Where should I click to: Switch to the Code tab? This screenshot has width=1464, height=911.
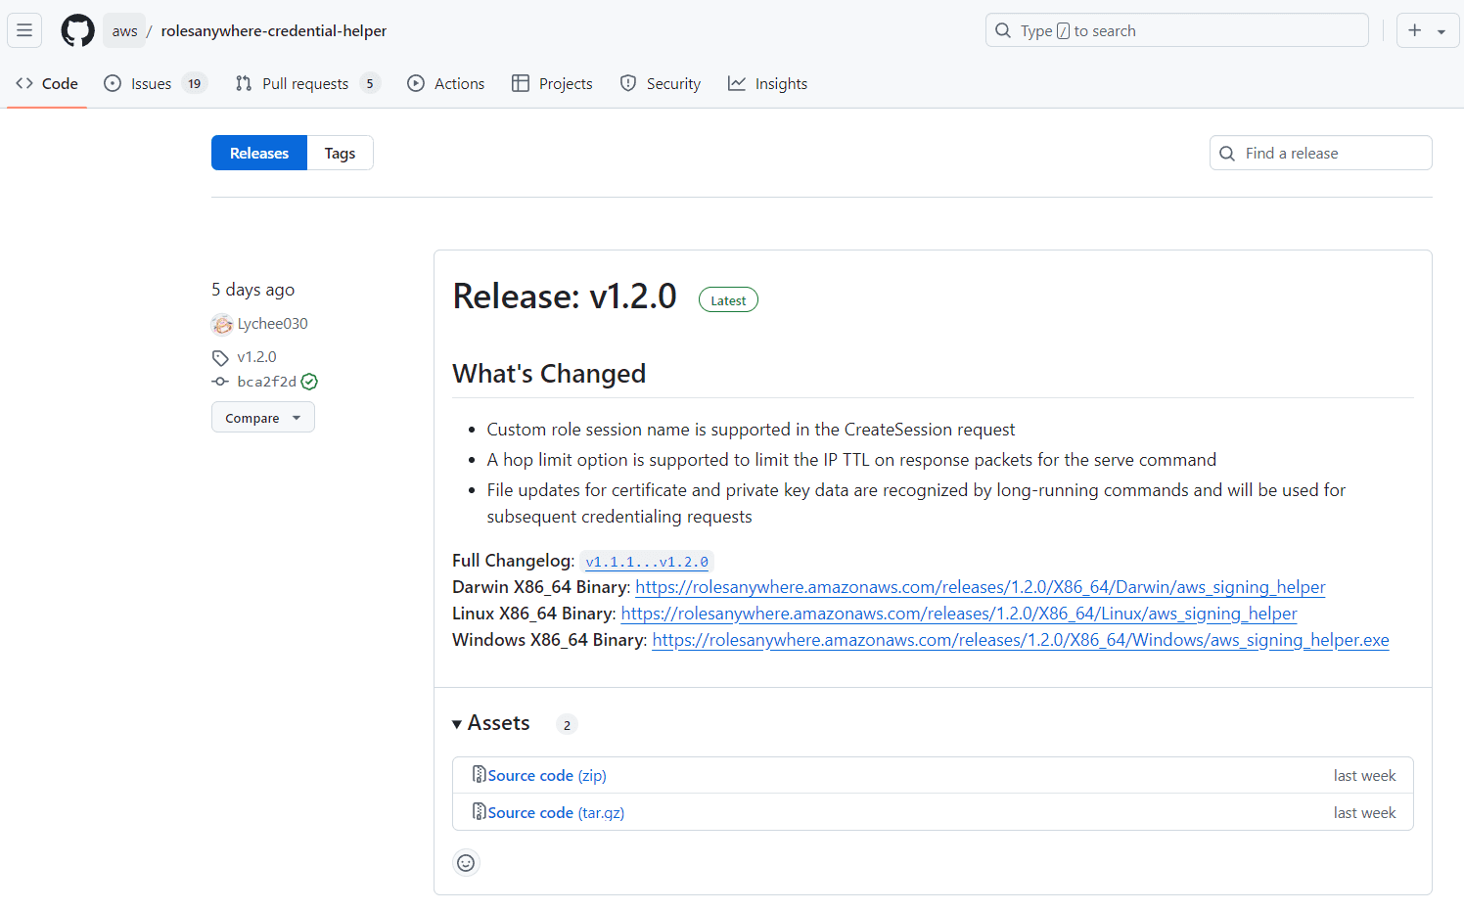47,84
